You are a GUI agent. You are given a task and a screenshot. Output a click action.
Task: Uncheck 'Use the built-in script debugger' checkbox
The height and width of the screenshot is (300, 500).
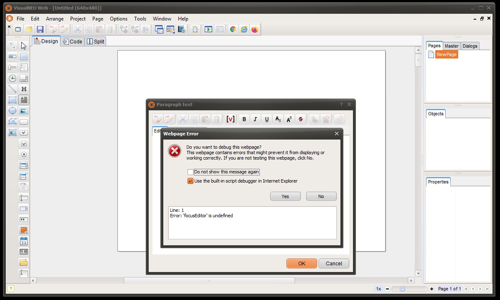(190, 181)
